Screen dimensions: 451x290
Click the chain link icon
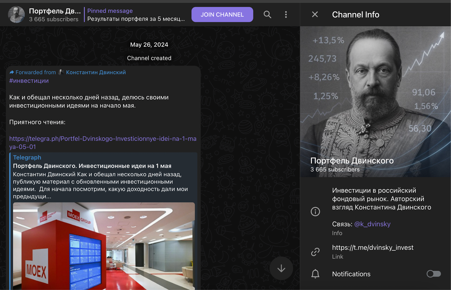tap(315, 252)
